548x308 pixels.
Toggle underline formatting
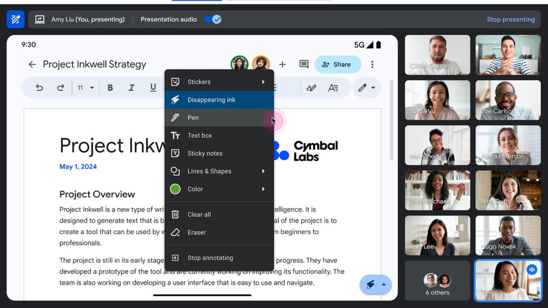[x=153, y=87]
